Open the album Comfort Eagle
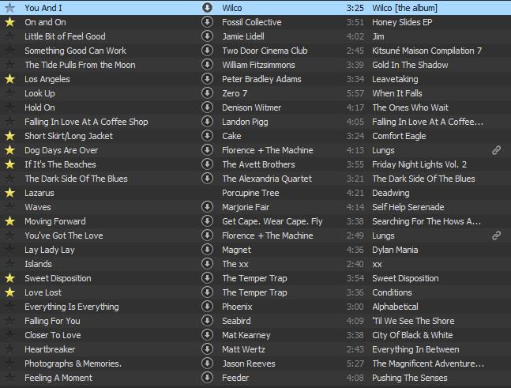Screen dimensions: 511x388 [x=399, y=136]
